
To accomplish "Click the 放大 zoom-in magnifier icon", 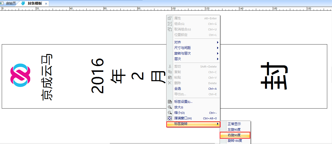I will click(x=170, y=107).
